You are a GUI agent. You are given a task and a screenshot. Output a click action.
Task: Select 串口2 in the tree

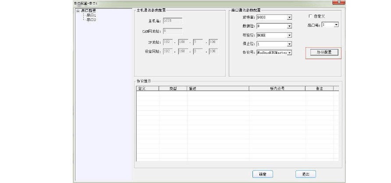91,20
